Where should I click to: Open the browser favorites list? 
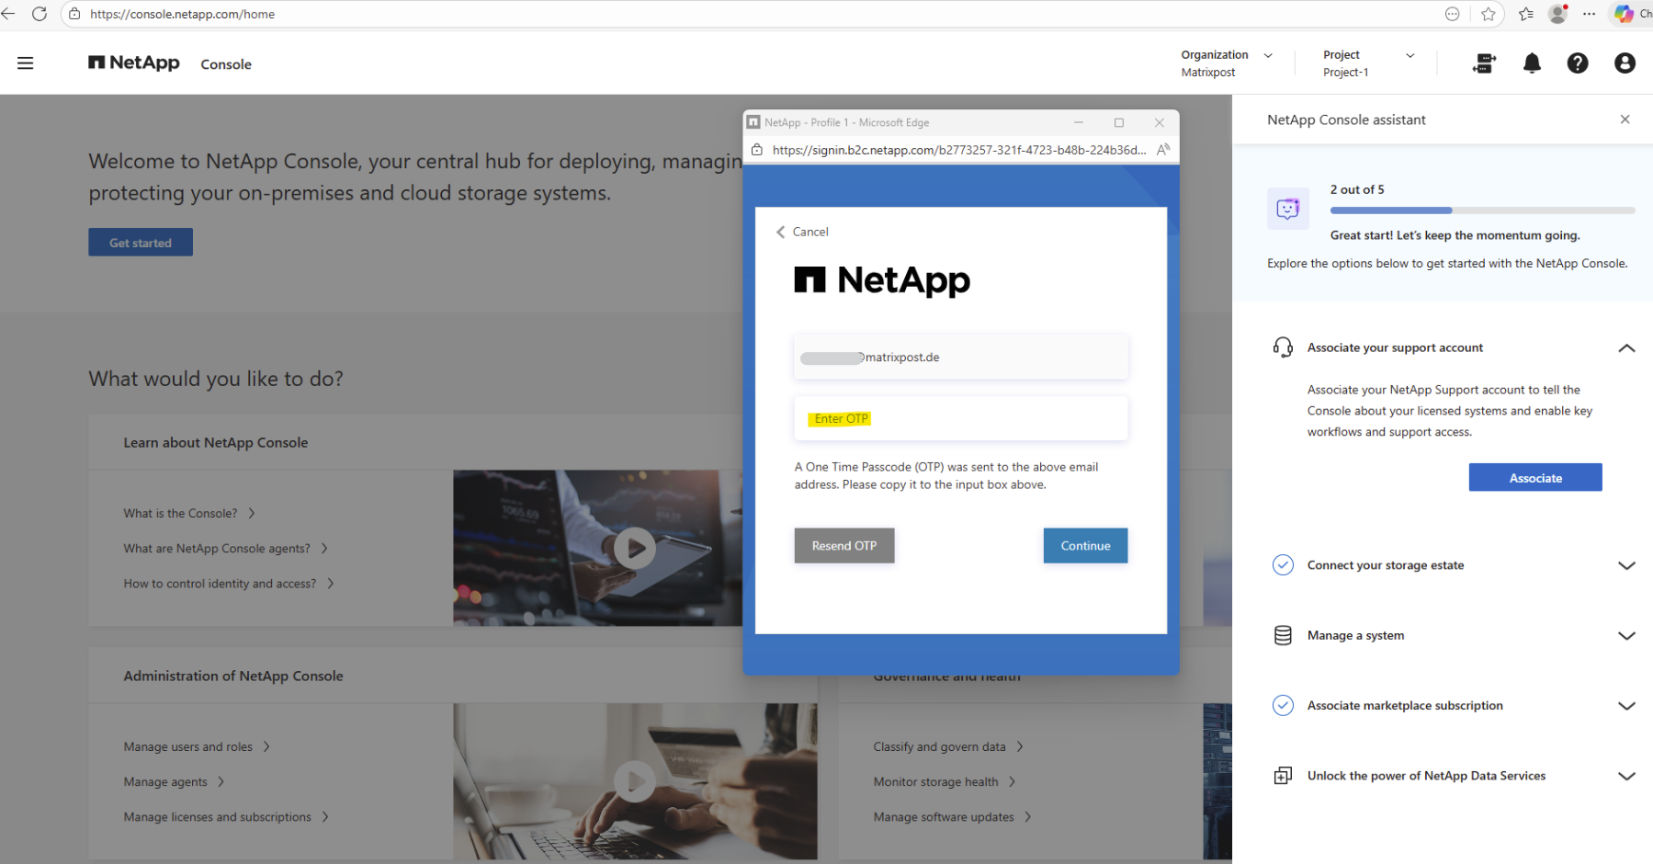click(x=1526, y=14)
